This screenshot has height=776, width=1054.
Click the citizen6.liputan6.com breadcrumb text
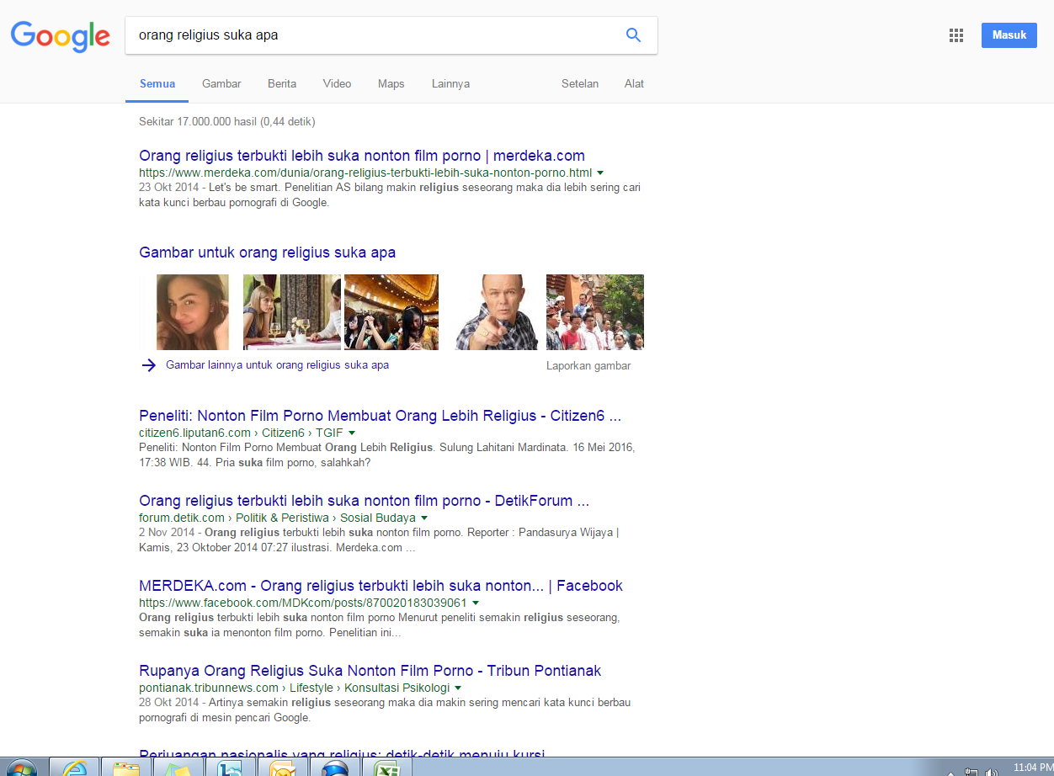194,433
